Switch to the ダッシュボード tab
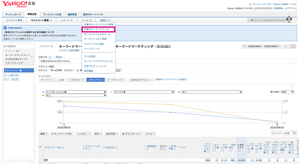The height and width of the screenshot is (164, 299). click(x=13, y=15)
